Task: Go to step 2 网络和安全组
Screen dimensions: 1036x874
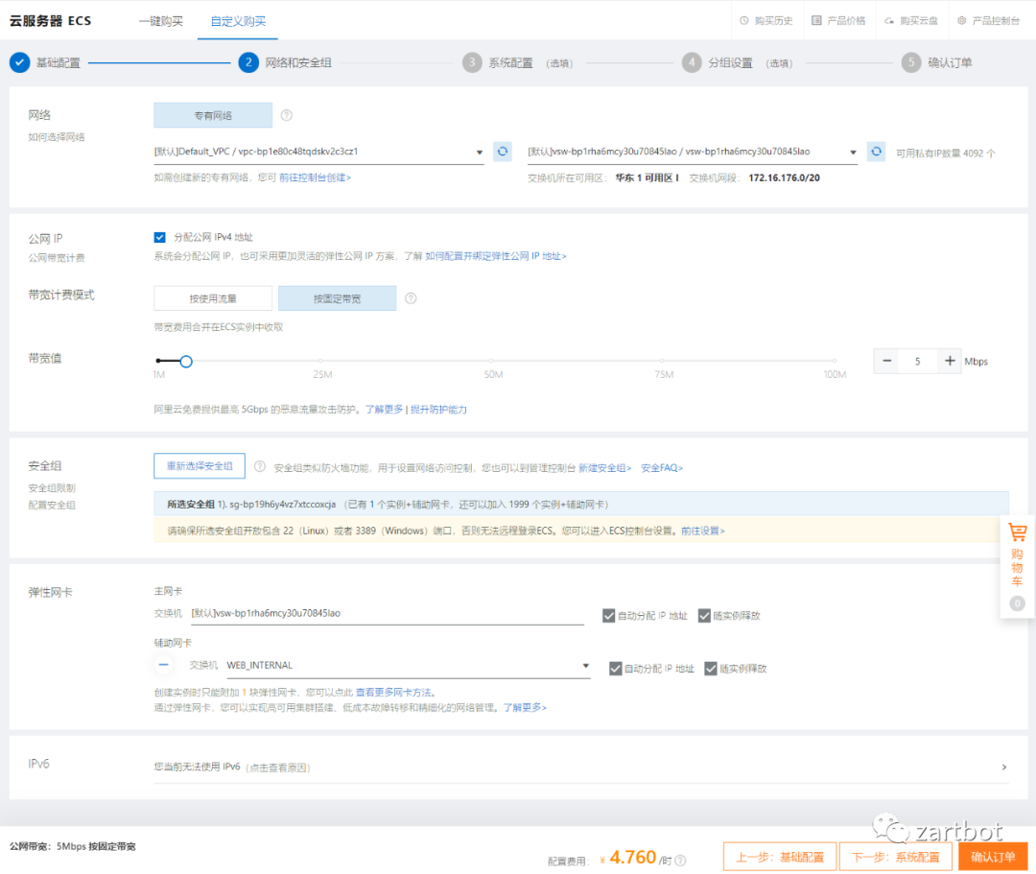Action: click(x=285, y=62)
